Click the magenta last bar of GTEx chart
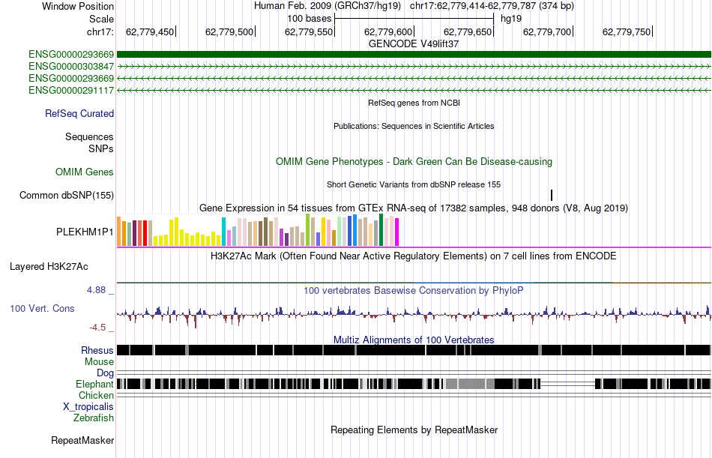The height and width of the screenshot is (458, 712). pyautogui.click(x=396, y=232)
